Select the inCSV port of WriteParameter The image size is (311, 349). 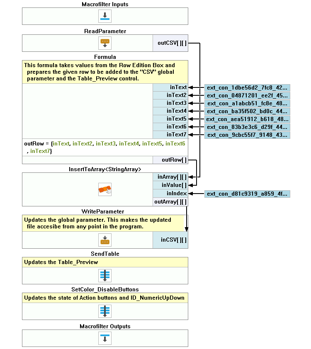(x=170, y=240)
